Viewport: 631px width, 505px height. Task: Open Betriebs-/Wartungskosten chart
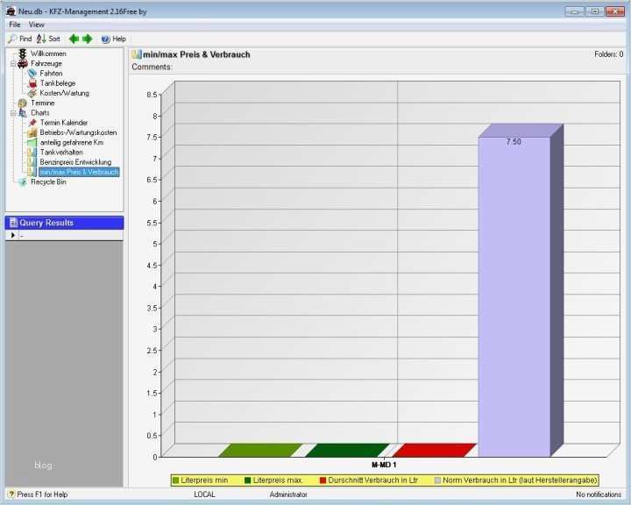(x=78, y=132)
